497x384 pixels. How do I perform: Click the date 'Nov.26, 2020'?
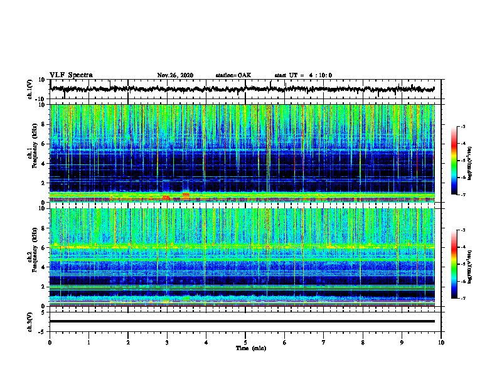coord(175,75)
